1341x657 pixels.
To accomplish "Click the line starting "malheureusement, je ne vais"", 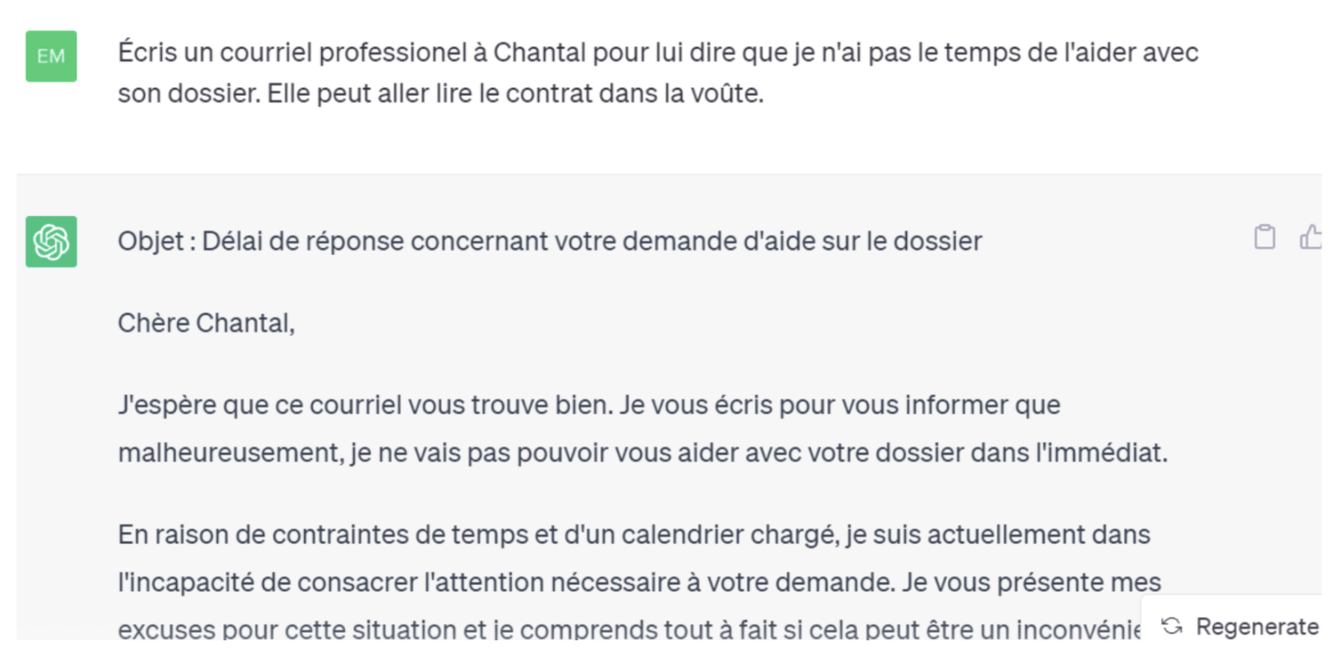I will tap(642, 453).
